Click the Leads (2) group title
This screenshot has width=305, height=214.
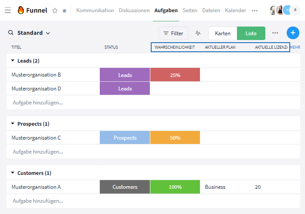[x=28, y=61]
